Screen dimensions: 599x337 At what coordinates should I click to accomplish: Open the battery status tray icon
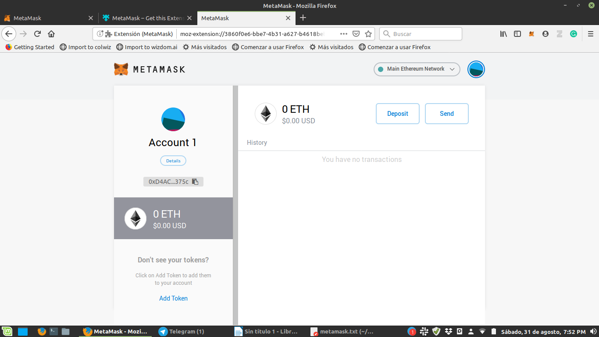click(x=493, y=331)
